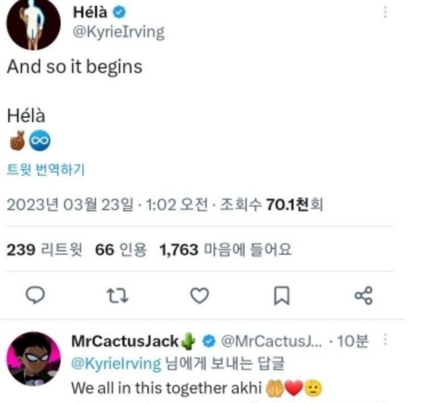This screenshot has height=403, width=447.
Task: Click the @KyrieIrving handle under Hélà
Action: point(117,32)
